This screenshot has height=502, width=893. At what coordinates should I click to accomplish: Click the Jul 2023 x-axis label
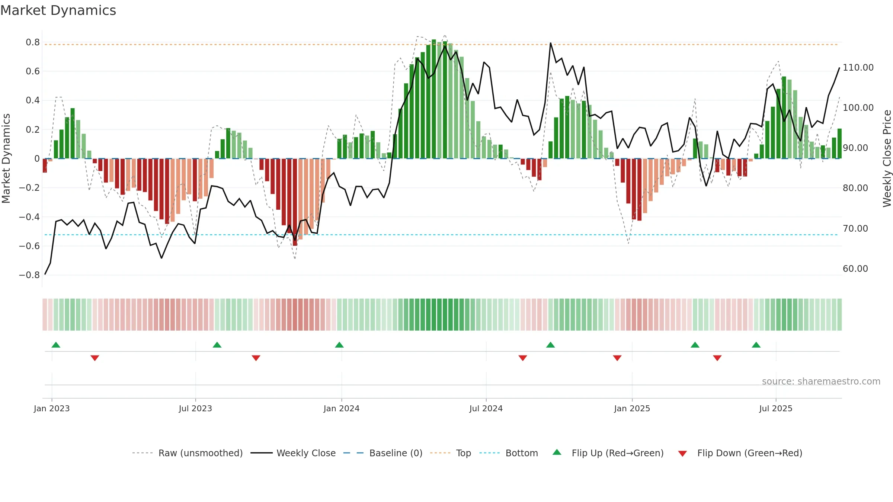(x=195, y=408)
